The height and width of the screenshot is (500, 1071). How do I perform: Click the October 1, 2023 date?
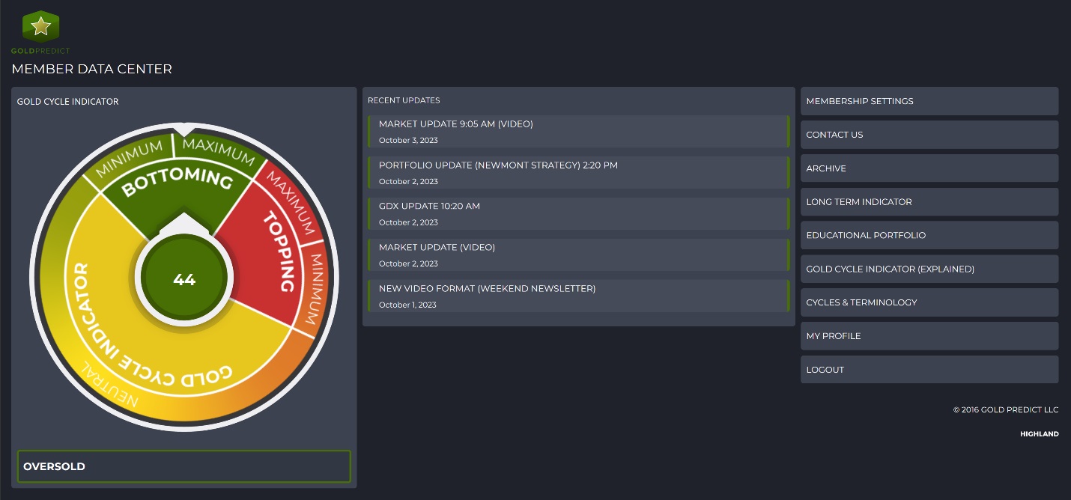(x=407, y=305)
